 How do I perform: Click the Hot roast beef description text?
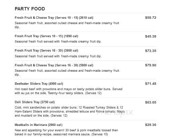(68, 91)
